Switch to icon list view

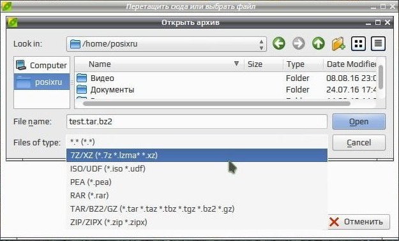pos(358,44)
